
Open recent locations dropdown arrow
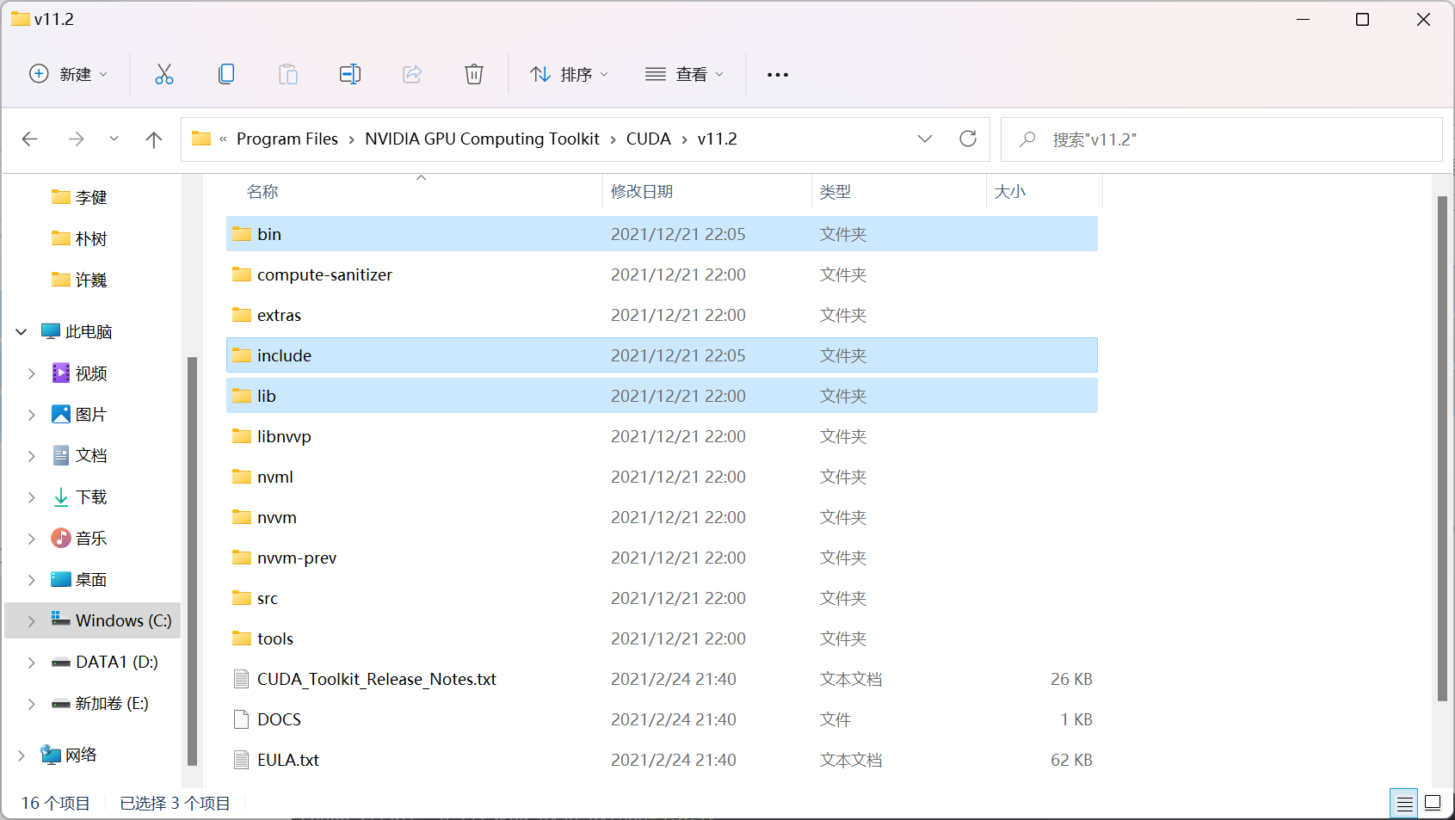click(114, 139)
